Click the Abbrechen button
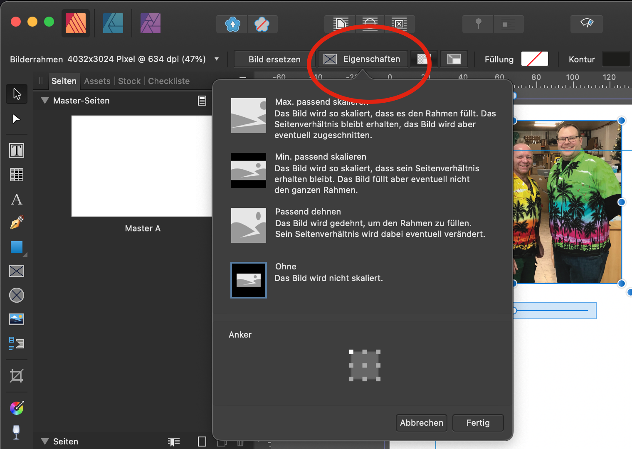Image resolution: width=632 pixels, height=449 pixels. [x=421, y=423]
